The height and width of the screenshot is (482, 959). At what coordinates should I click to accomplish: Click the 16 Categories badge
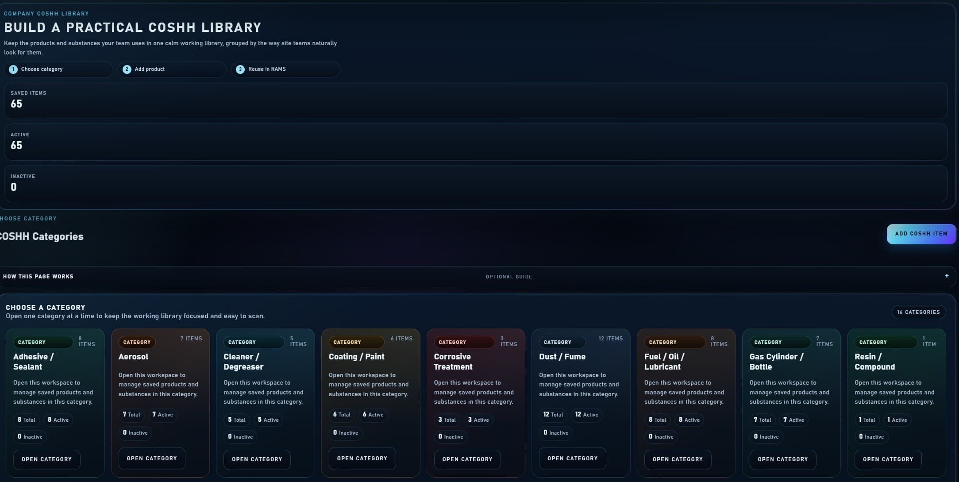pos(918,312)
